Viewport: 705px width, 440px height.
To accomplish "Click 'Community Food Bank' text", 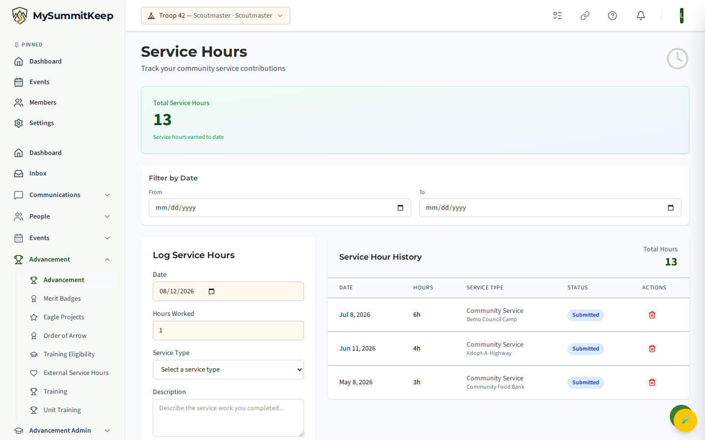I will 495,387.
